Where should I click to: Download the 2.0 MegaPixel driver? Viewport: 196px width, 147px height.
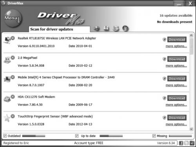coord(177,59)
